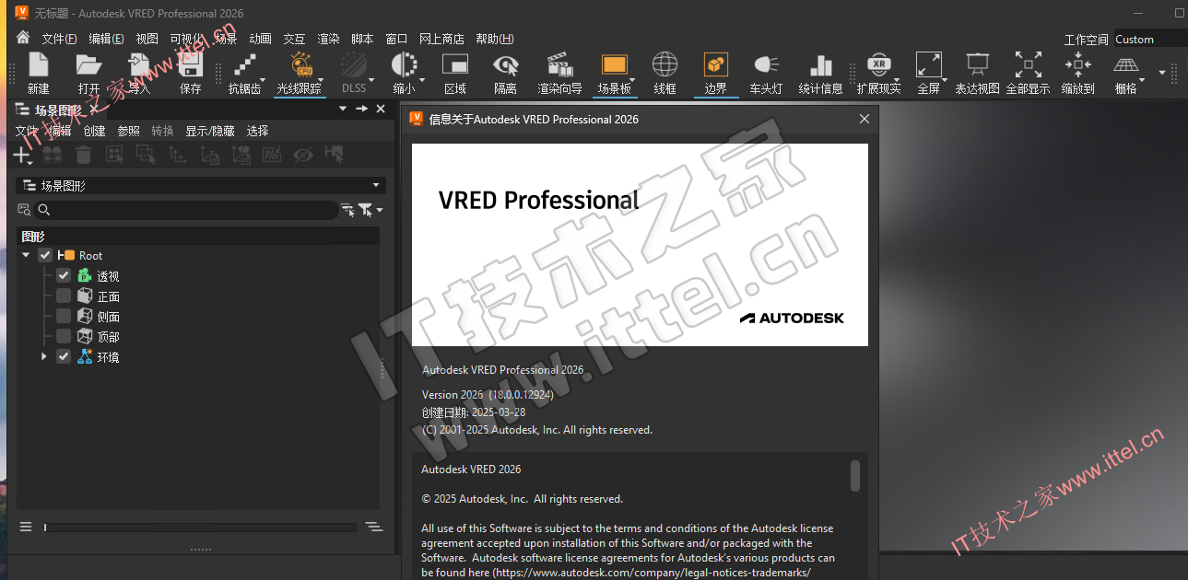Click the Home icon in the menu bar
1188x580 pixels.
pos(24,39)
